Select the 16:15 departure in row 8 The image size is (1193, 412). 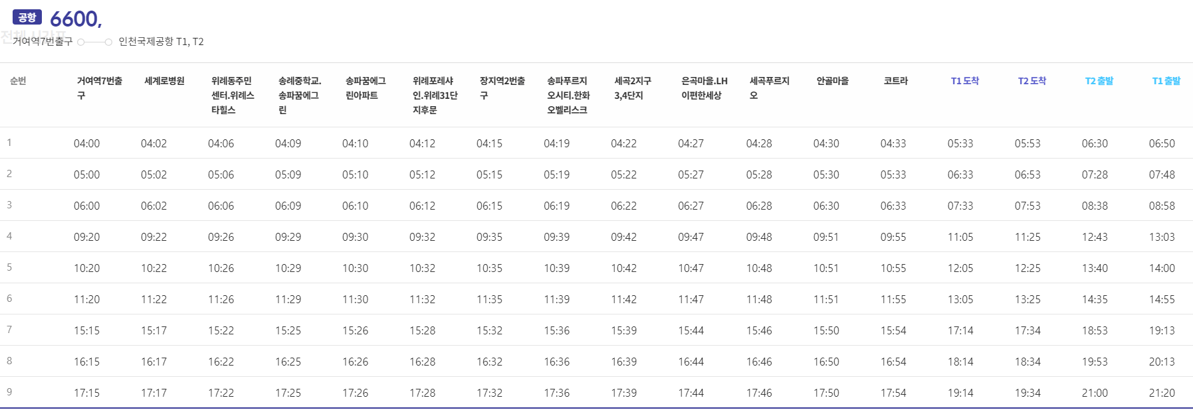[x=87, y=362]
